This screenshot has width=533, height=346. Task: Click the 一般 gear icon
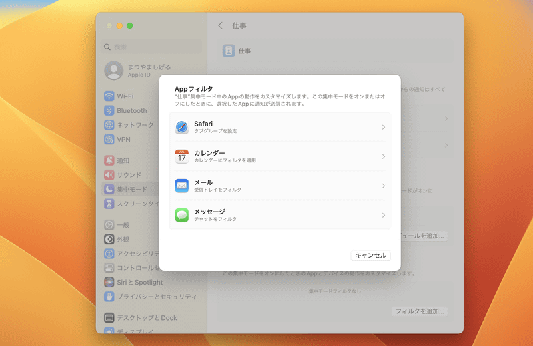(x=109, y=225)
